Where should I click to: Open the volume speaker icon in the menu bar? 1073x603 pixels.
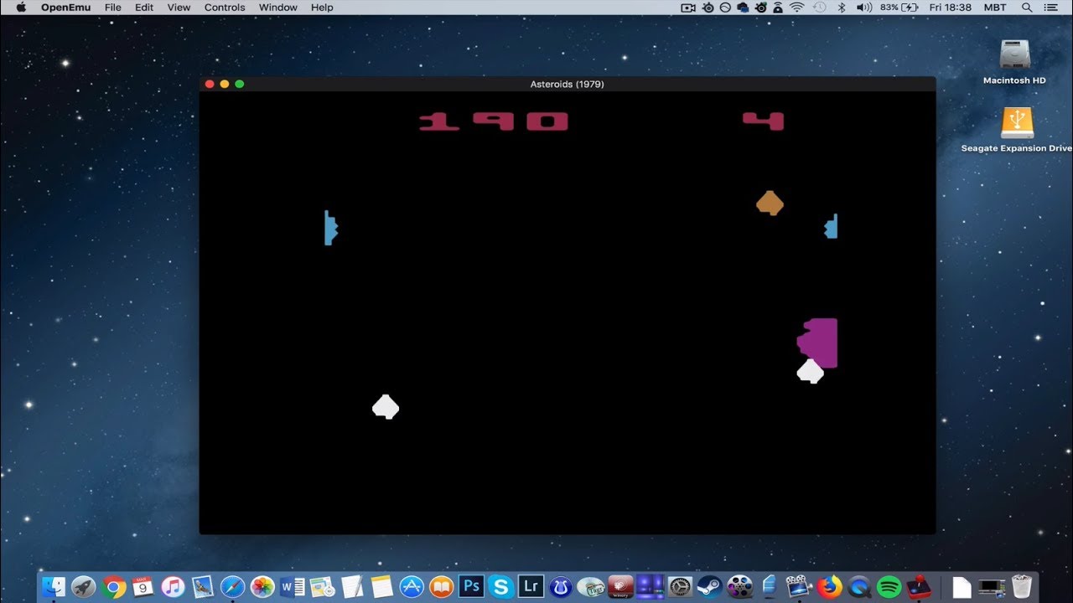(x=864, y=8)
